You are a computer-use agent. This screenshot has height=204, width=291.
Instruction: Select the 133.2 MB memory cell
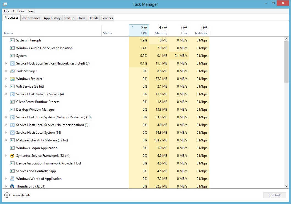click(159, 140)
